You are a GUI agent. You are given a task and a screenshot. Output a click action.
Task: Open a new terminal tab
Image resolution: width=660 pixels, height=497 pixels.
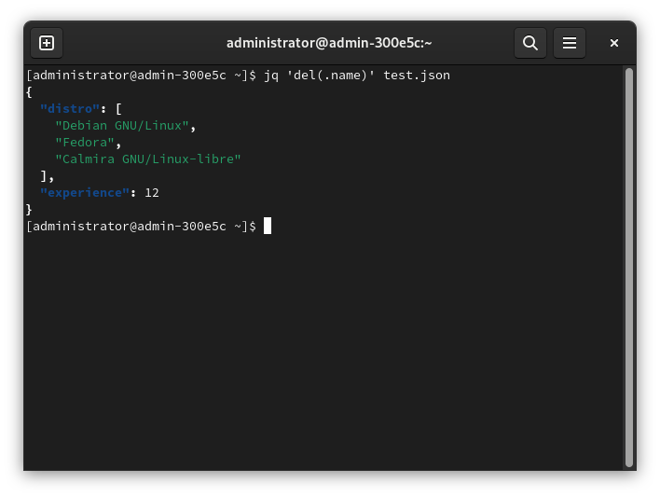[47, 43]
